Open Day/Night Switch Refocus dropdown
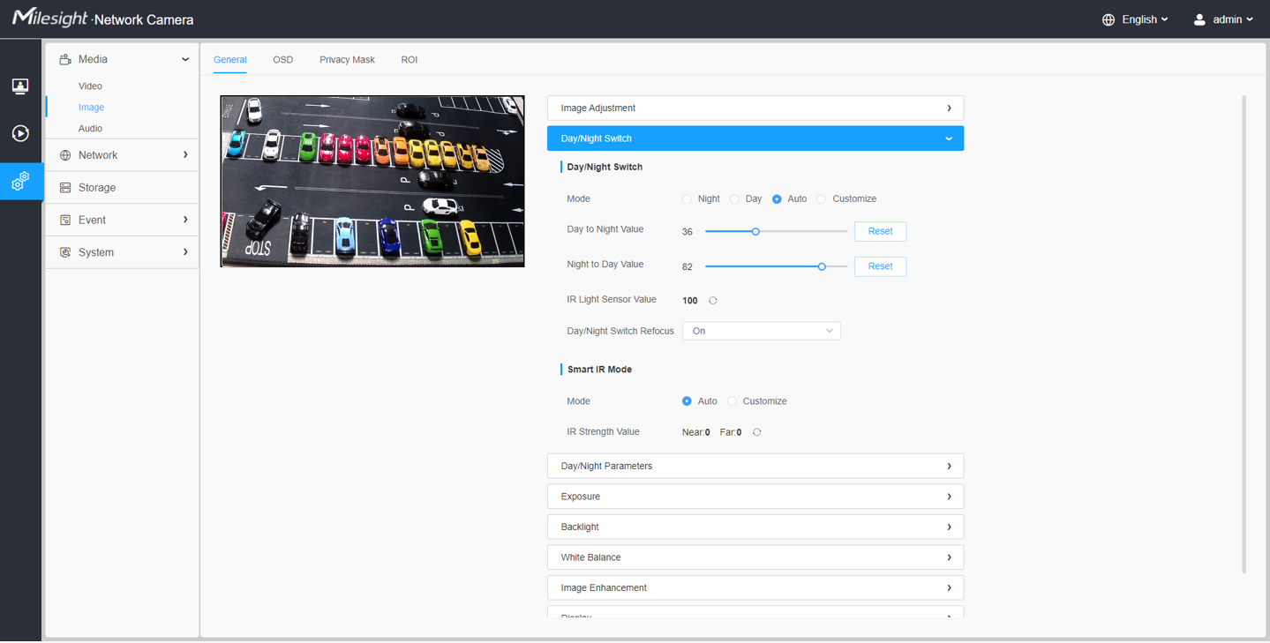The height and width of the screenshot is (643, 1270). click(761, 331)
